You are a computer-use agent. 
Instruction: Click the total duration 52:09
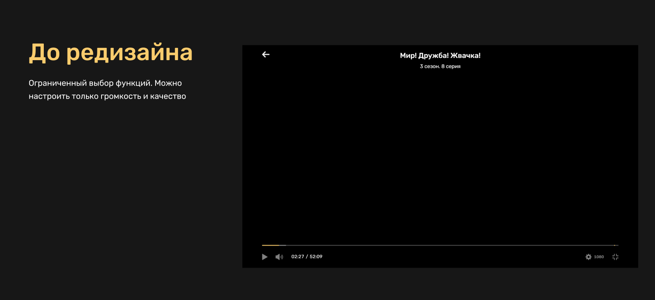pyautogui.click(x=316, y=257)
